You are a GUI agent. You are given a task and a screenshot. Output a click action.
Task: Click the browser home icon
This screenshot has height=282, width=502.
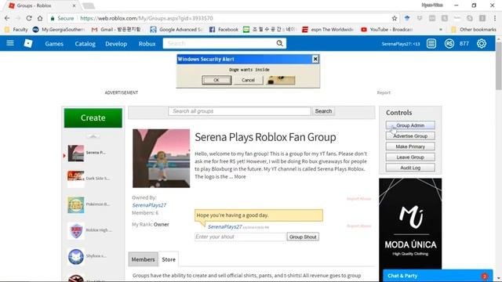(40, 18)
